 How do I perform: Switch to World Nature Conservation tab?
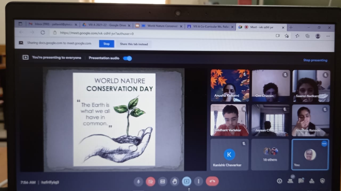point(159,26)
